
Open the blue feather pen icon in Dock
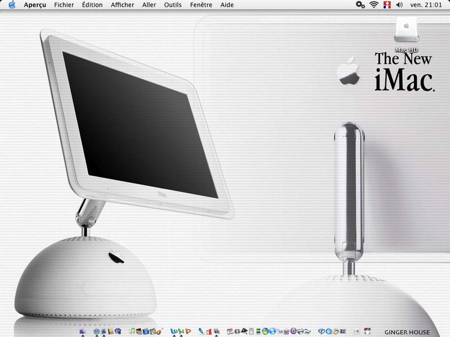[202, 331]
